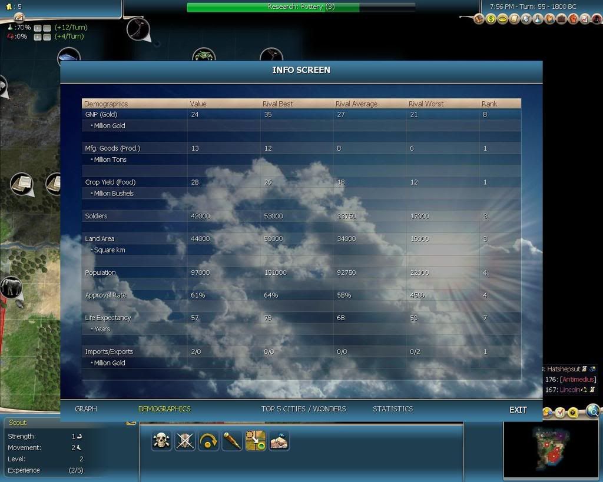Image resolution: width=603 pixels, height=482 pixels.
Task: Click the raised fist advisor icon
Action: 574,19
